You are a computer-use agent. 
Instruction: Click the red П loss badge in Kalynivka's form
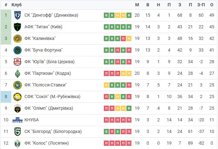click(x=123, y=38)
